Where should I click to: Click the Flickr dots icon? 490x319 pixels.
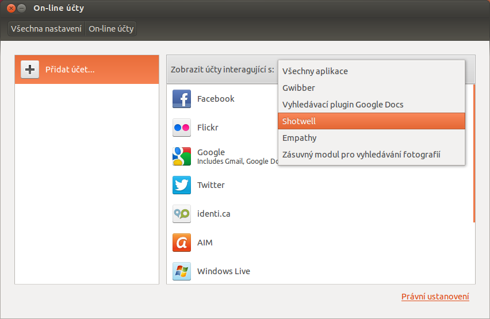tap(182, 128)
